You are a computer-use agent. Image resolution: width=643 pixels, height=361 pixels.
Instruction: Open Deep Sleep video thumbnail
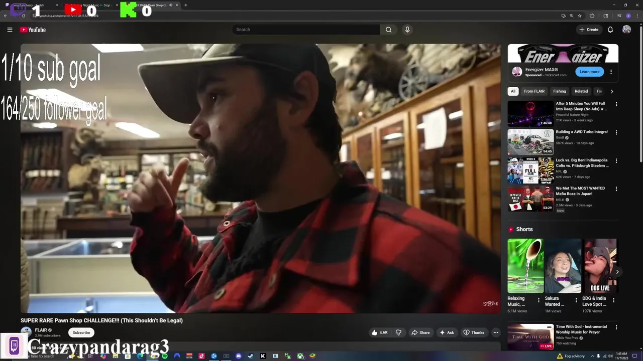[x=530, y=114]
